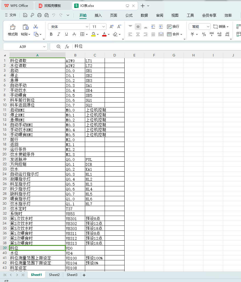Viewport: 241px width, 282px height.
Task: Click the 合并 merge cells button
Action: 174,34
